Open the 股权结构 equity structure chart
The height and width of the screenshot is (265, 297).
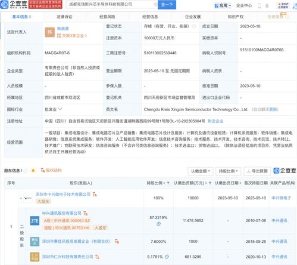tap(51, 170)
